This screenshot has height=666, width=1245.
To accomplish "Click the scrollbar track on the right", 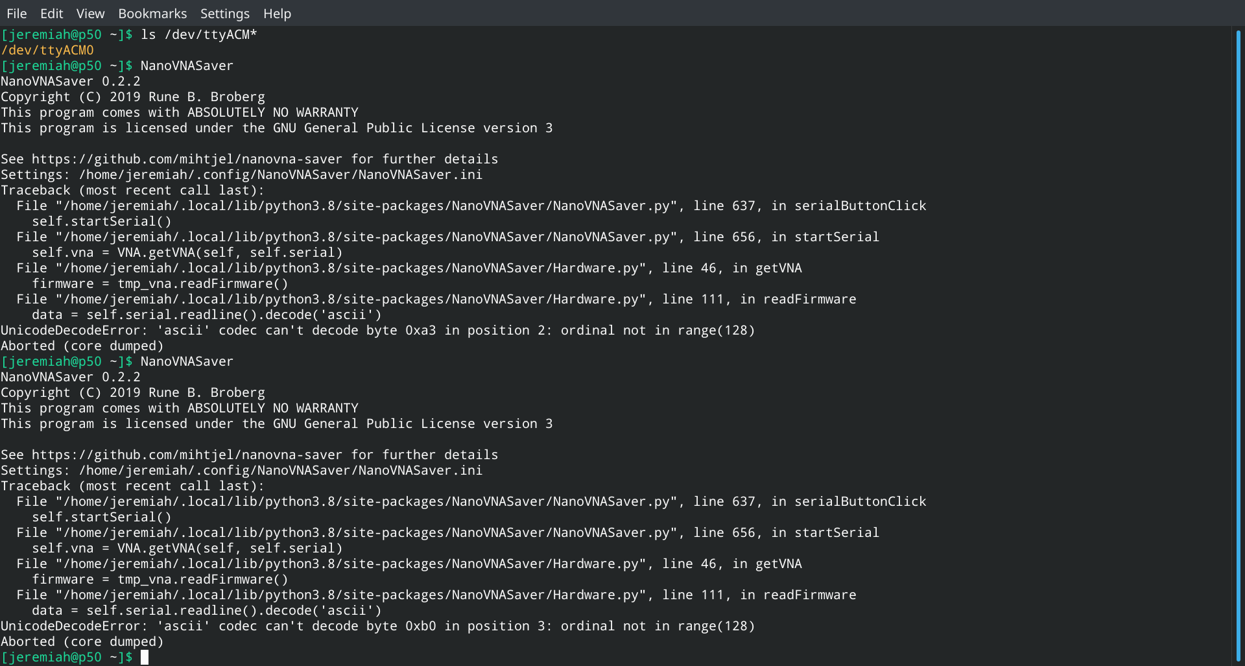I will pos(1239,324).
